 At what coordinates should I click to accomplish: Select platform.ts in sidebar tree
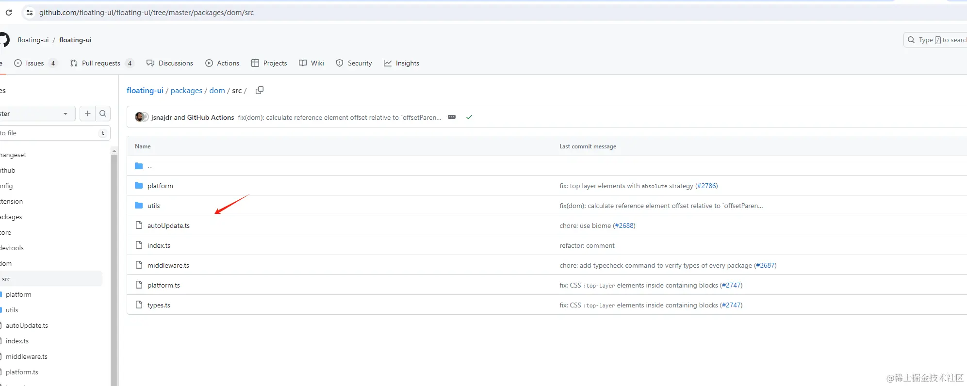[22, 372]
